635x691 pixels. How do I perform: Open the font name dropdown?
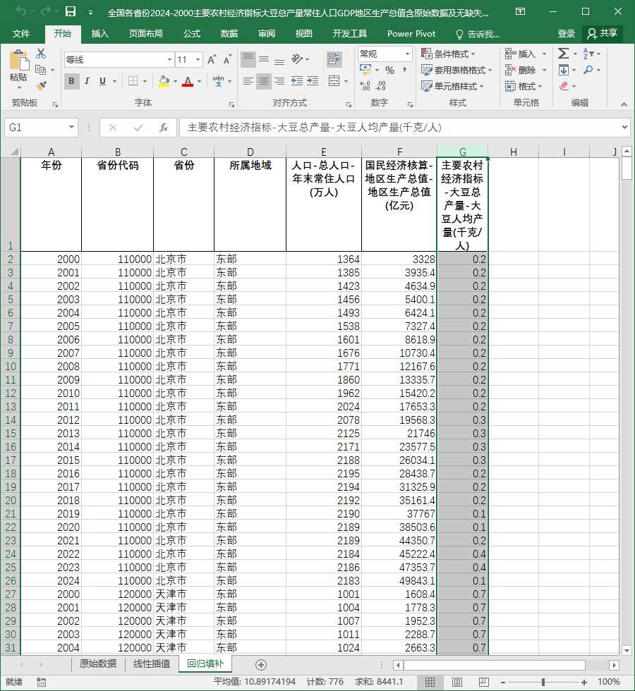point(170,59)
